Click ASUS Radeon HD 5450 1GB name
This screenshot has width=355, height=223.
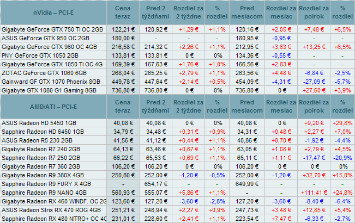[x=39, y=123]
